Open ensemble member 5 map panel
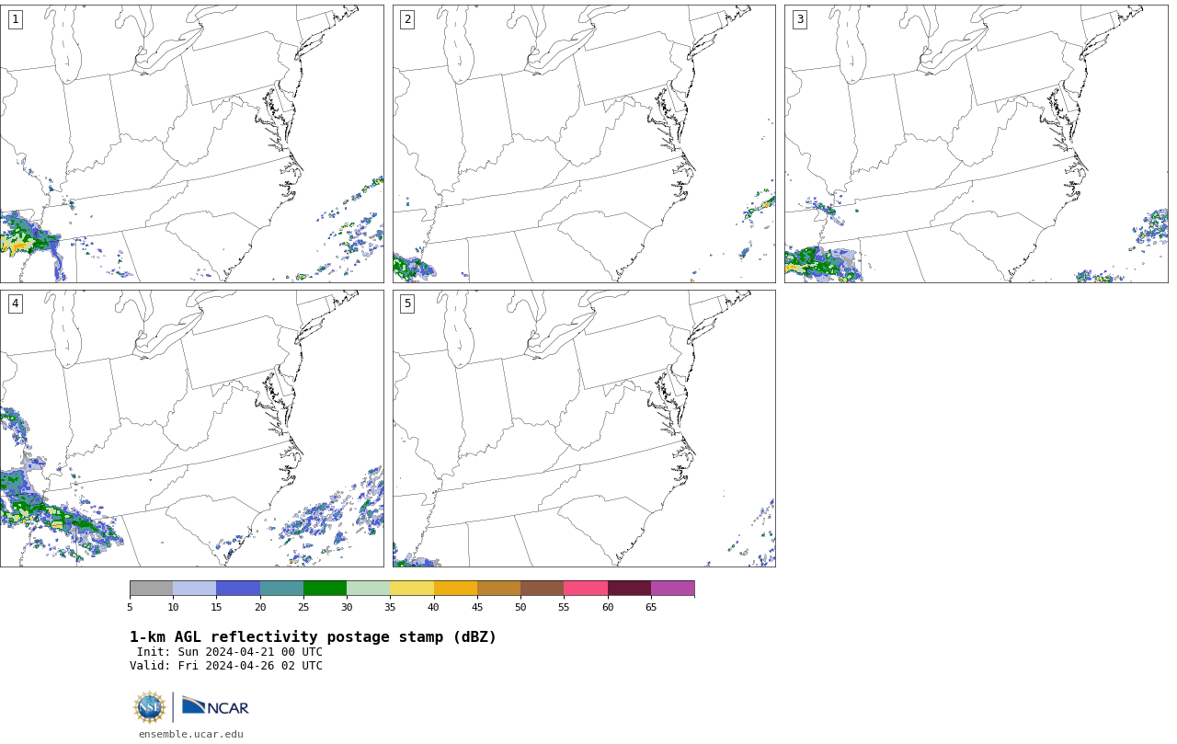Image resolution: width=1177 pixels, height=744 pixels. click(584, 429)
